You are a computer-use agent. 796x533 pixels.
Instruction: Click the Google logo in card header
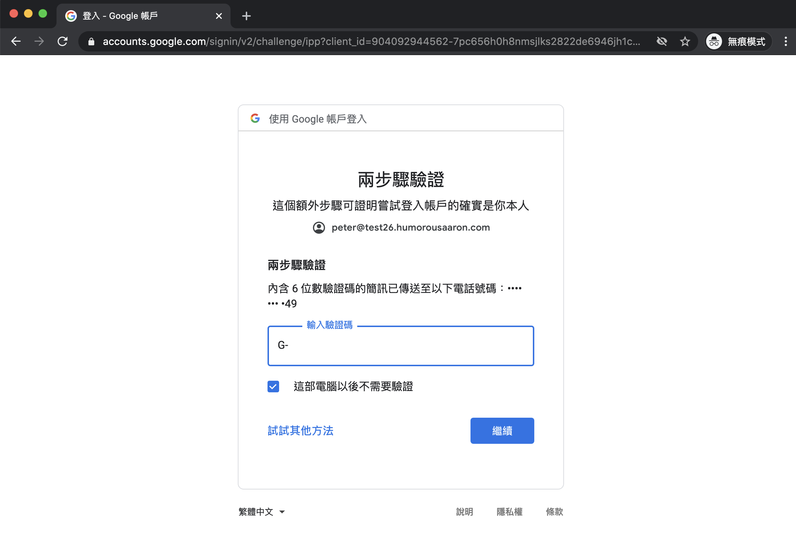[255, 119]
